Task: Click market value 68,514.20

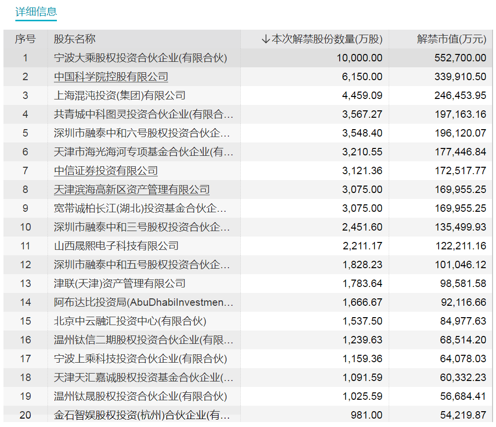Action: 463,340
